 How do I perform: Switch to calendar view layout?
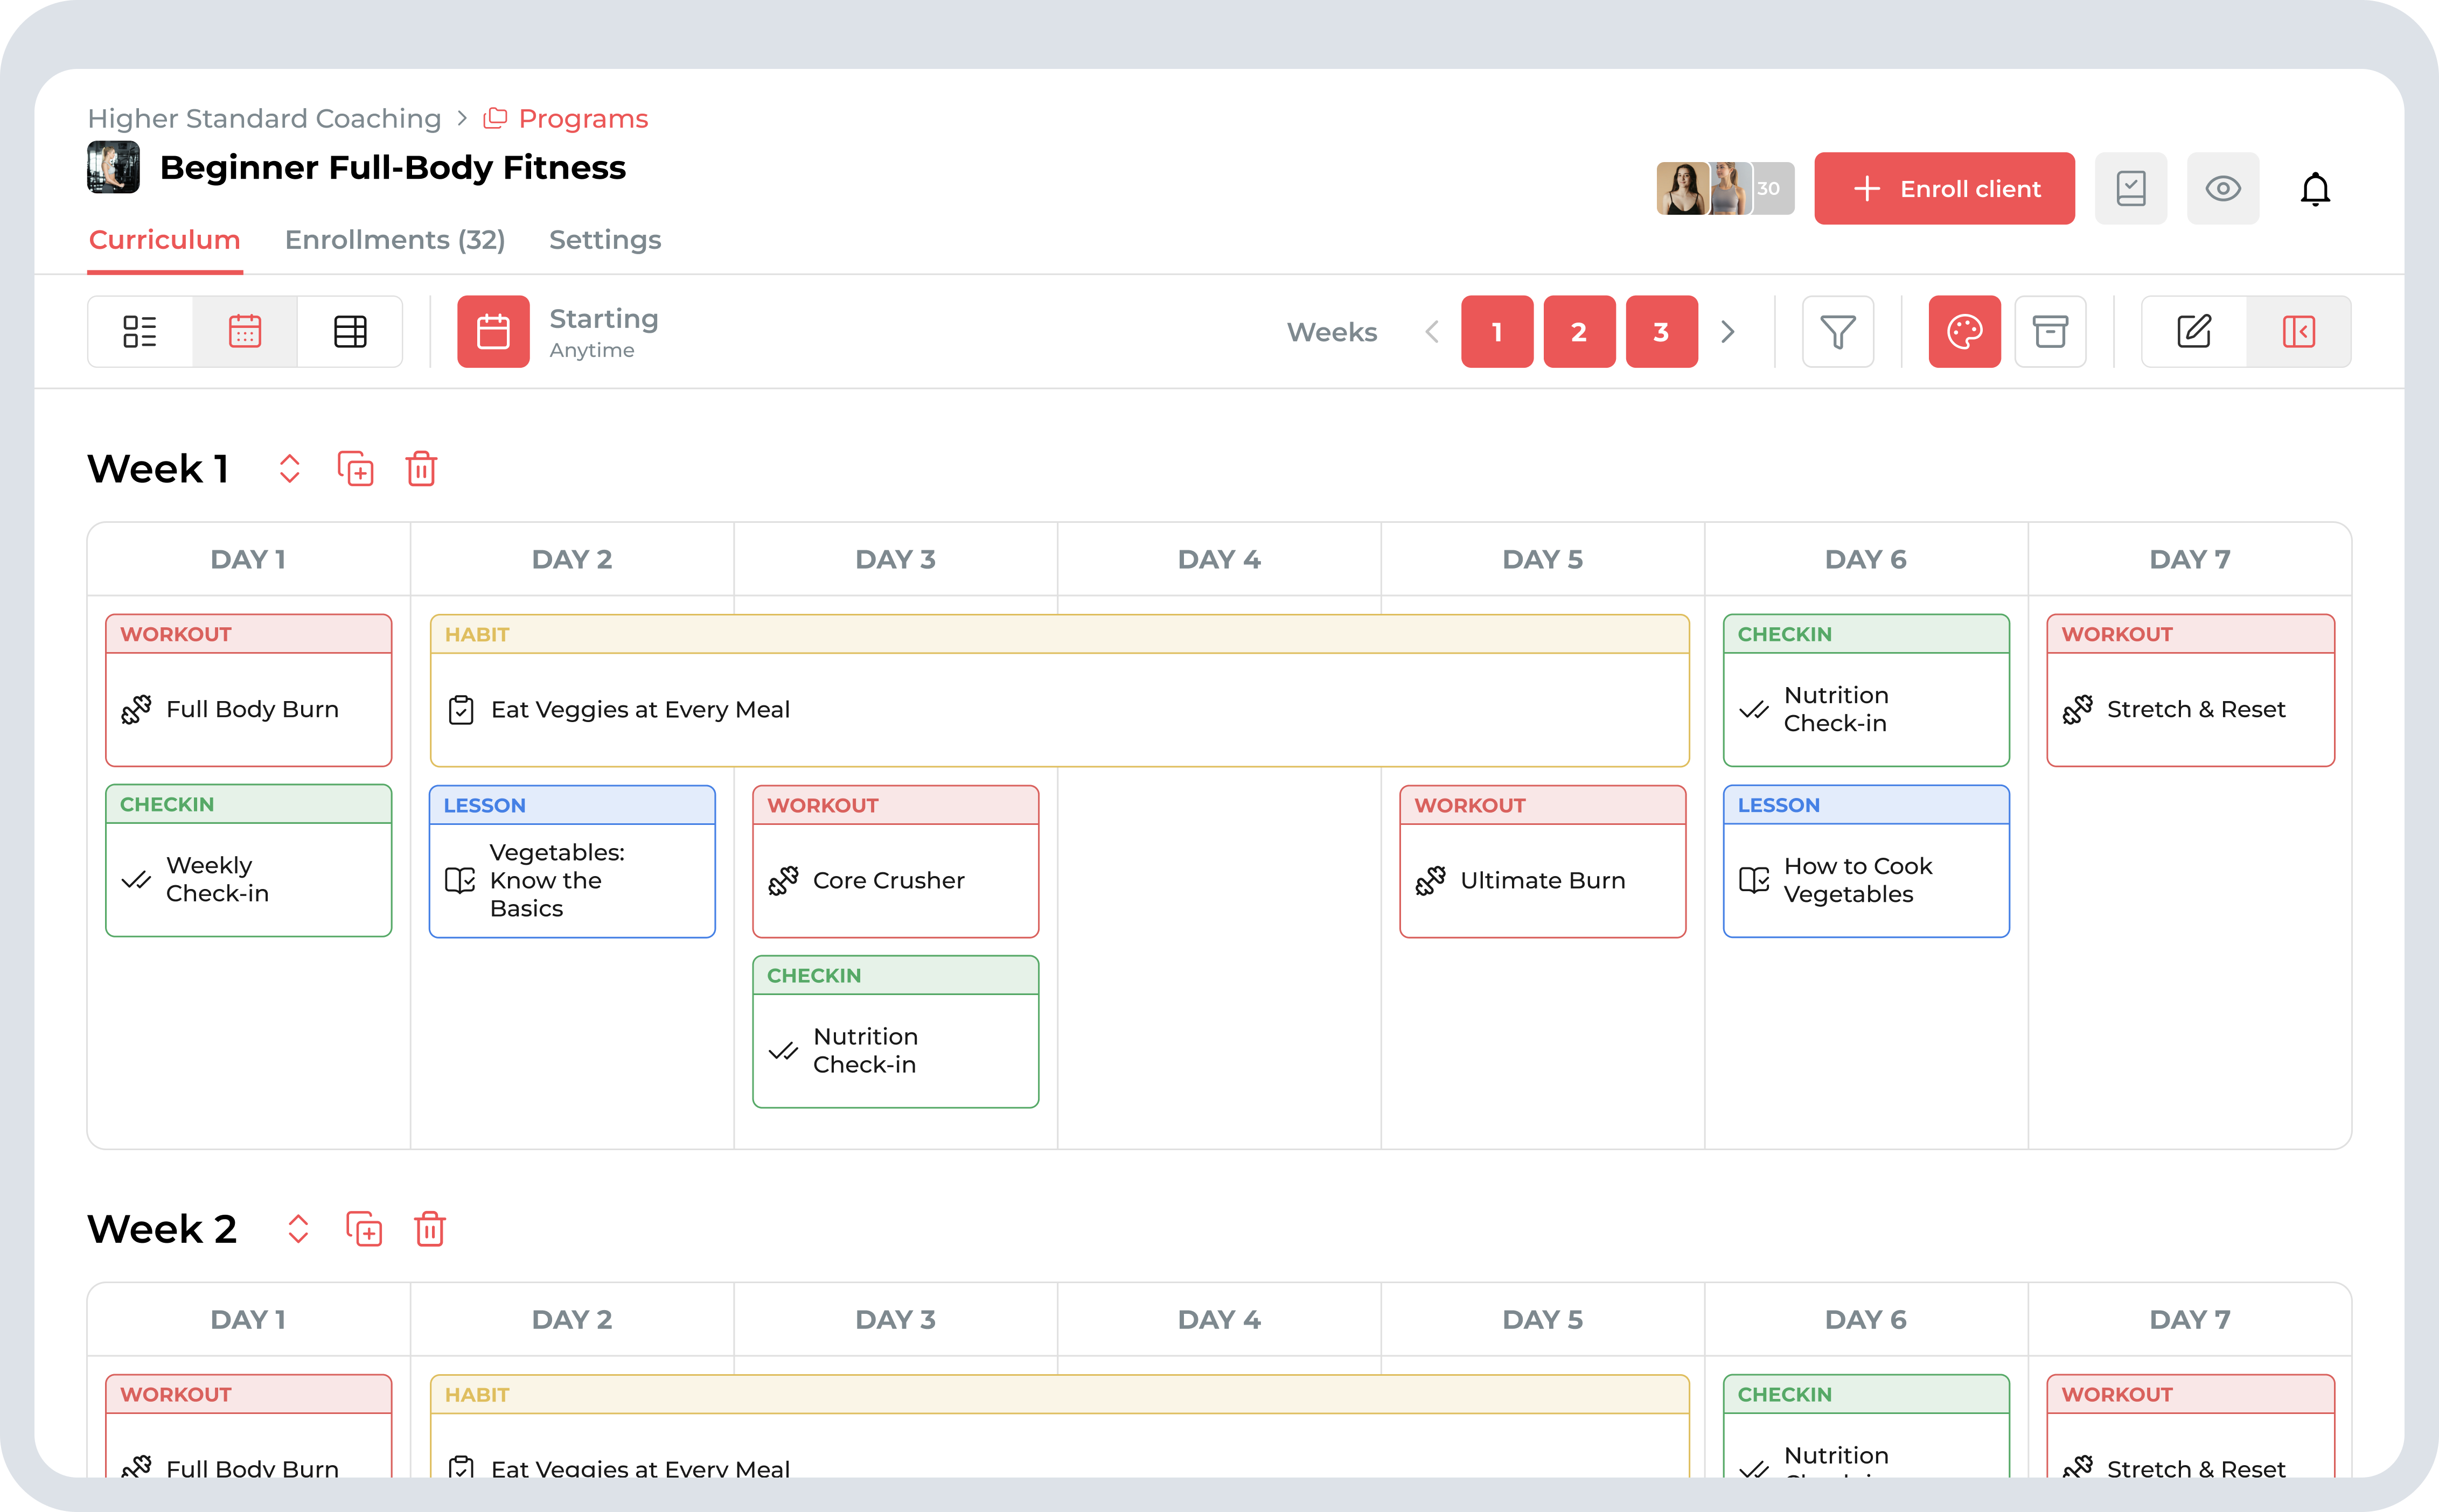point(245,331)
